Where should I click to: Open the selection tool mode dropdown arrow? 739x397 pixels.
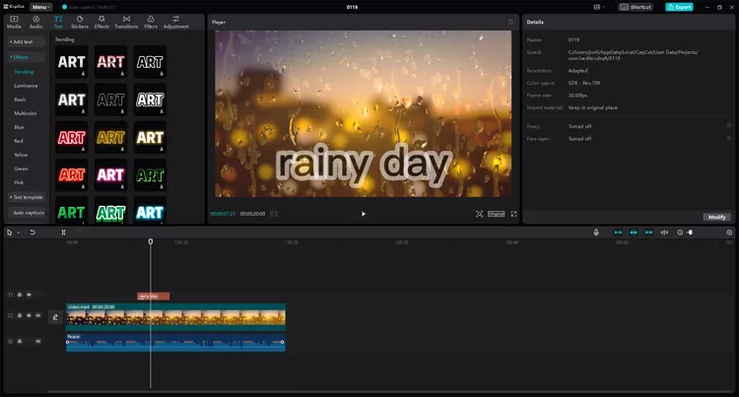click(18, 232)
